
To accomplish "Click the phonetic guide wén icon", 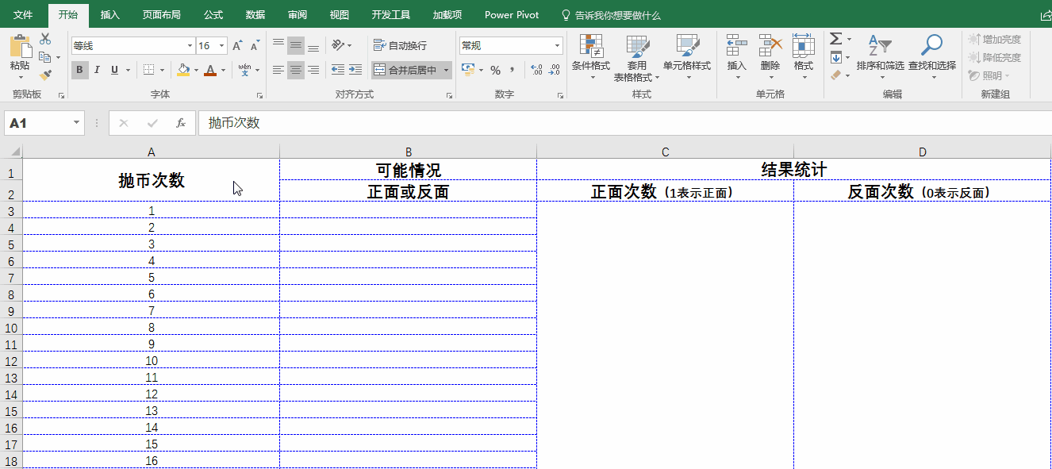I will coord(244,70).
